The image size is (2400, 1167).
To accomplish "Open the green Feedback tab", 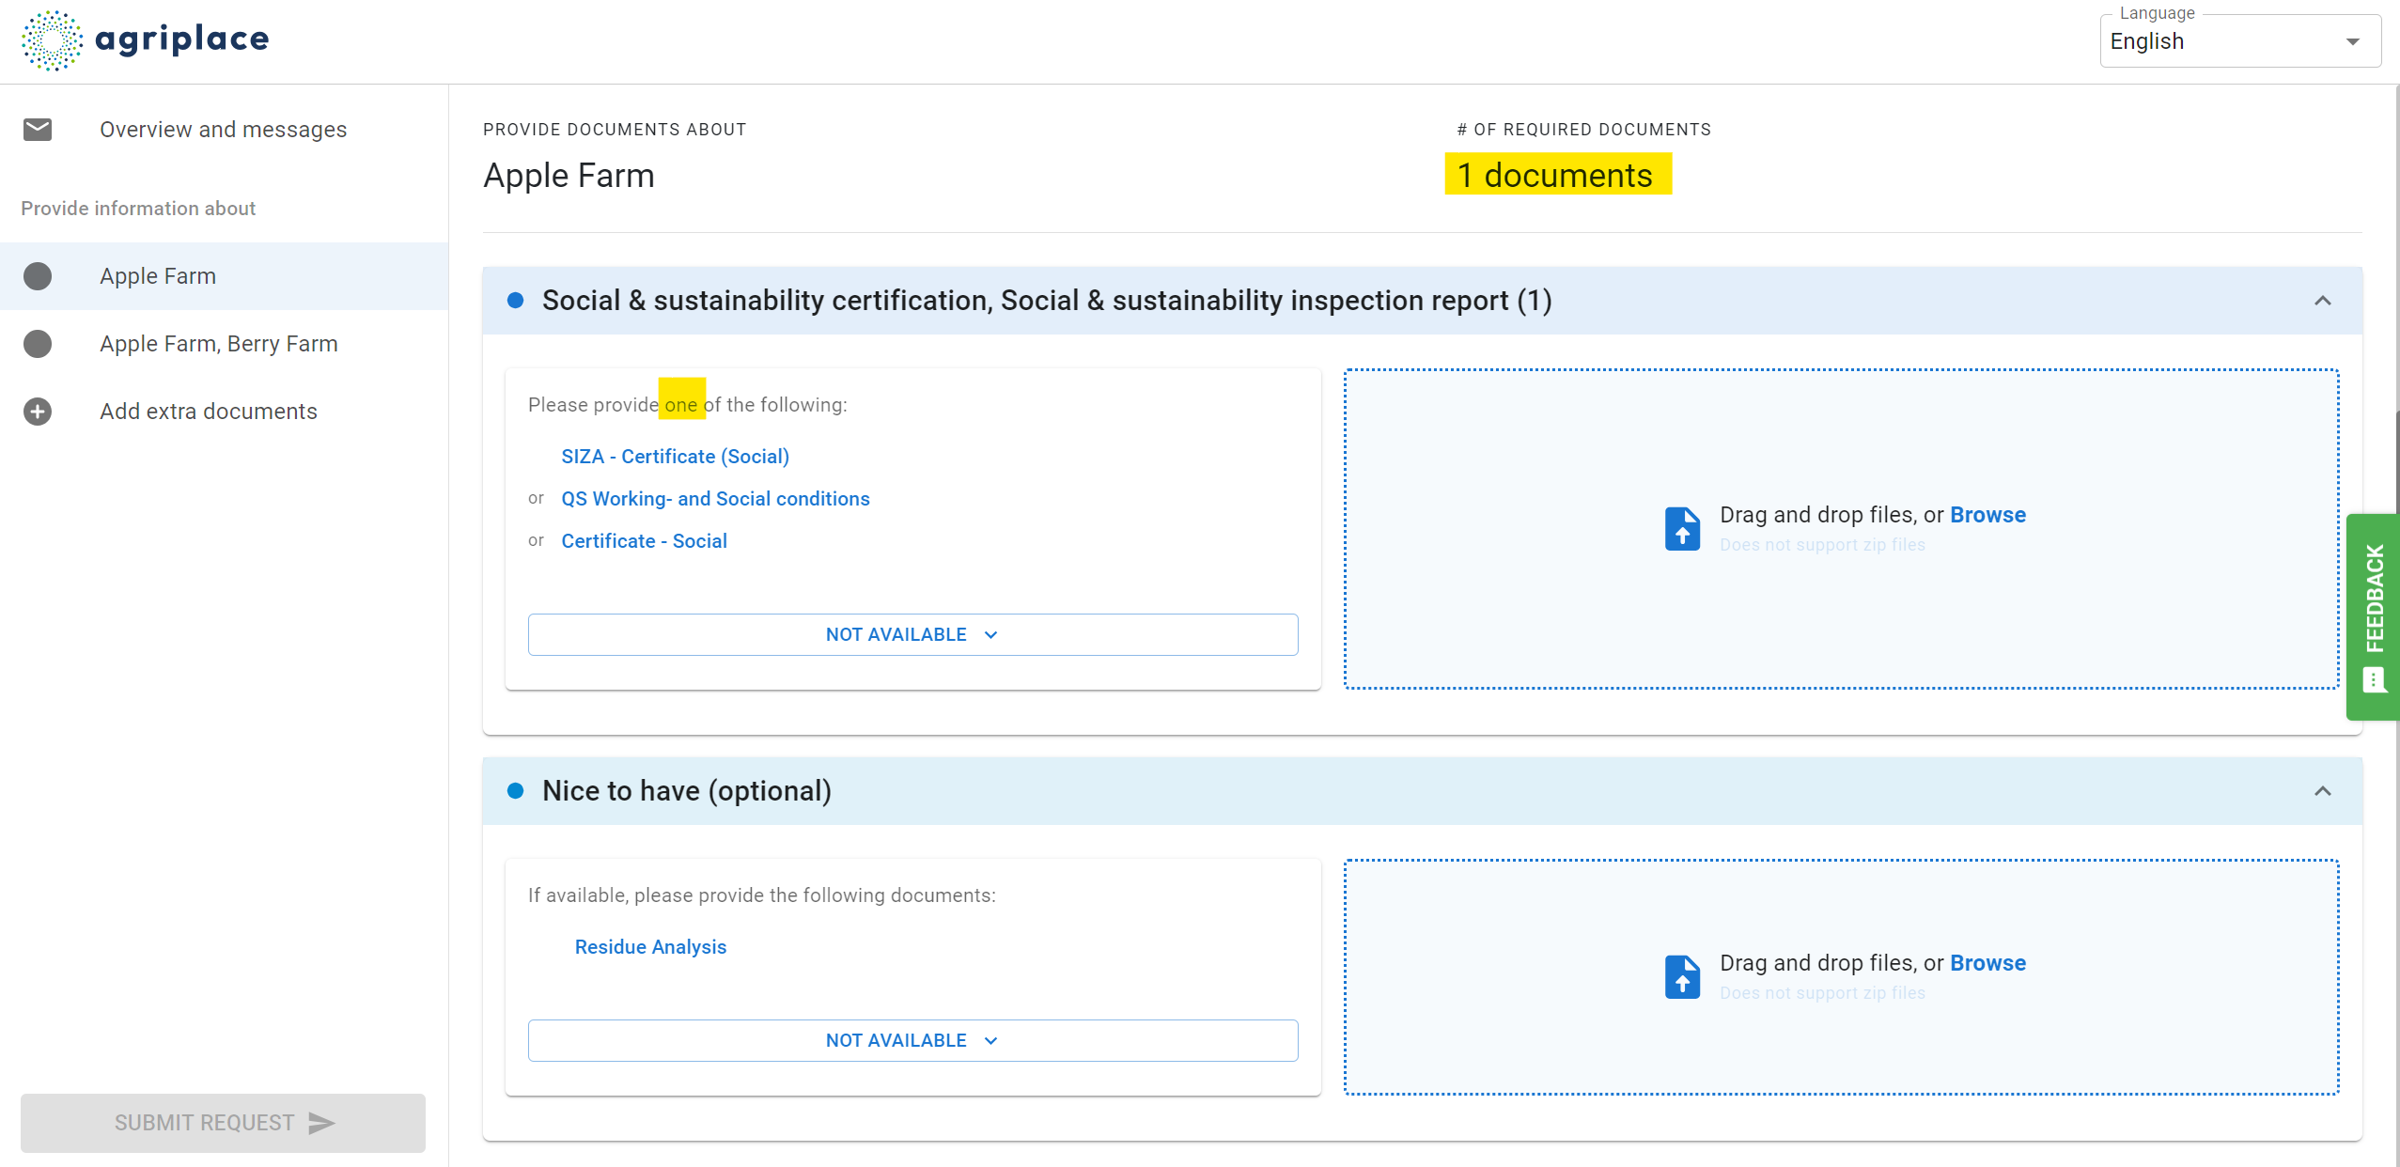I will (x=2374, y=617).
